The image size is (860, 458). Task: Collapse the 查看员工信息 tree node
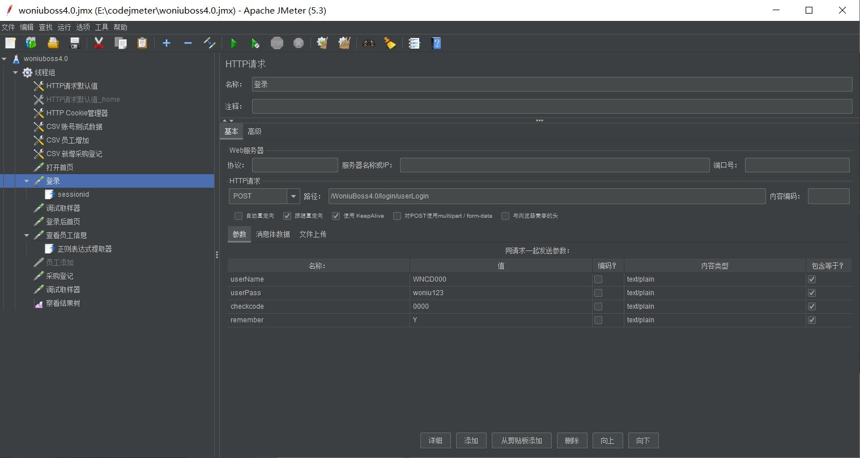pos(27,235)
